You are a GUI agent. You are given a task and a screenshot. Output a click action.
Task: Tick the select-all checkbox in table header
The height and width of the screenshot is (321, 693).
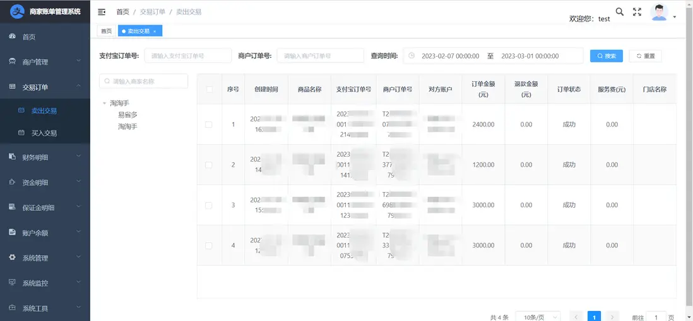click(x=209, y=89)
